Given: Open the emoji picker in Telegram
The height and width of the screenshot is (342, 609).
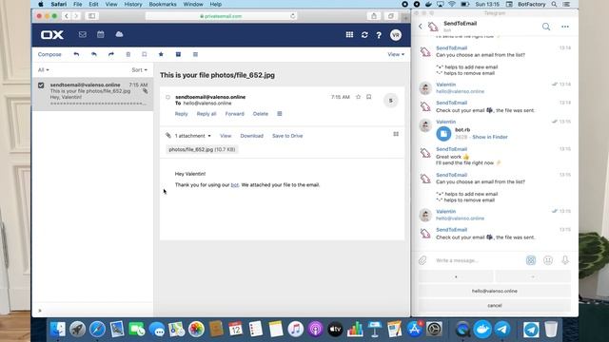Looking at the screenshot, I should click(x=548, y=260).
